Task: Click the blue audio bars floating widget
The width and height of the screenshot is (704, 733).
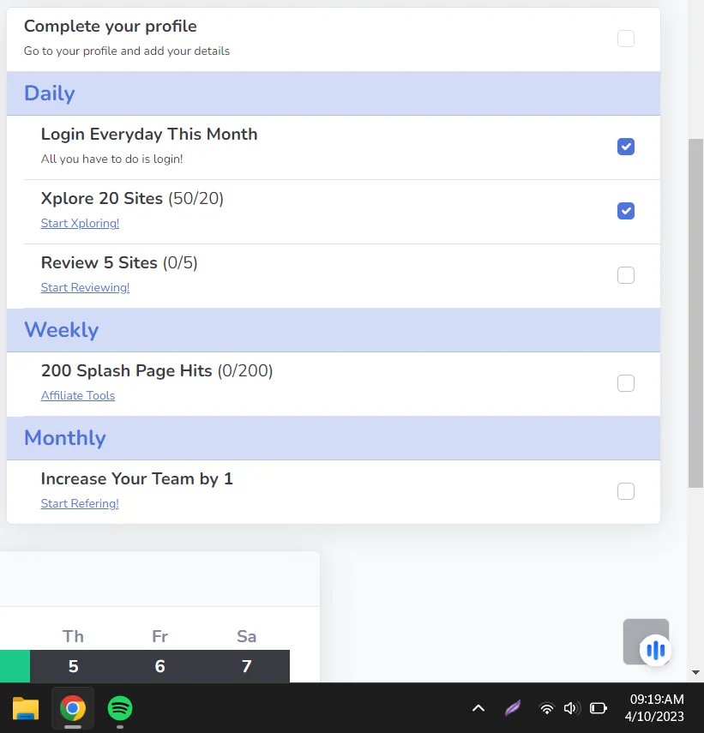Action: pos(656,651)
